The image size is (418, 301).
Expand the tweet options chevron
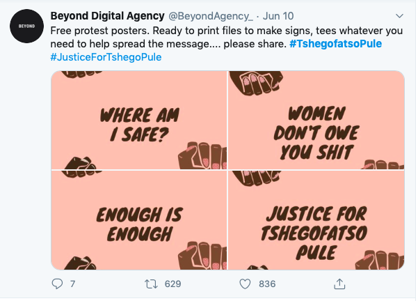tap(399, 16)
